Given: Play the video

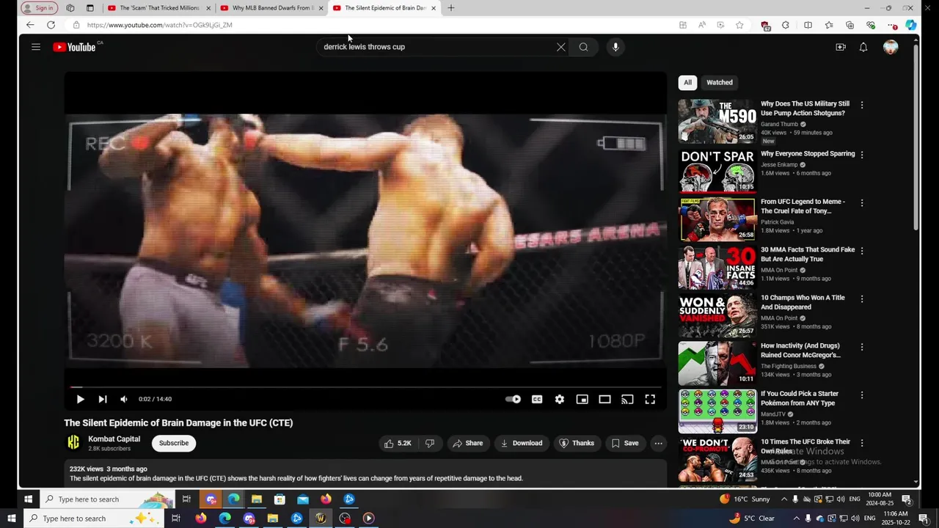Looking at the screenshot, I should 80,399.
